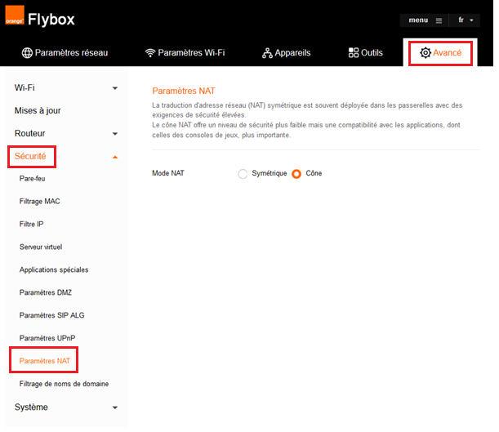Open the Filtre IP page
Viewport: 499px width, 432px height.
point(31,225)
